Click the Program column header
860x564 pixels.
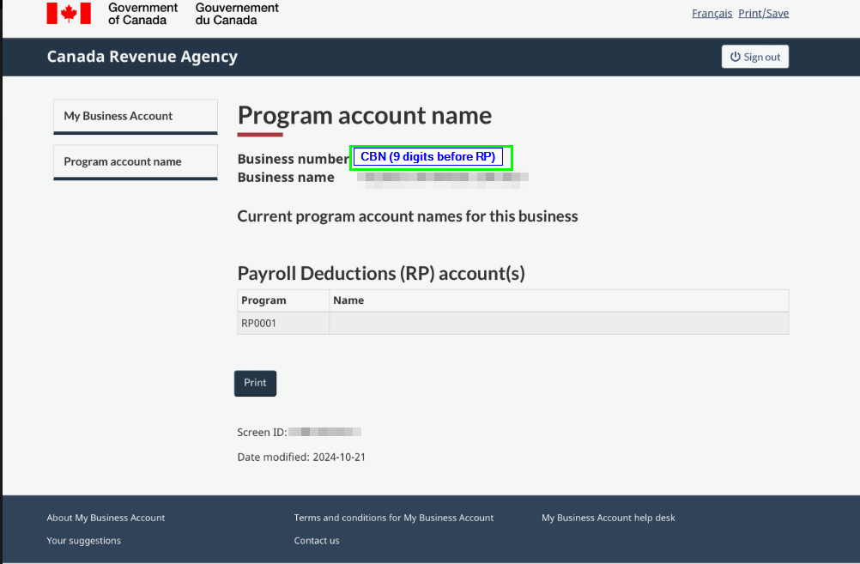(x=263, y=300)
